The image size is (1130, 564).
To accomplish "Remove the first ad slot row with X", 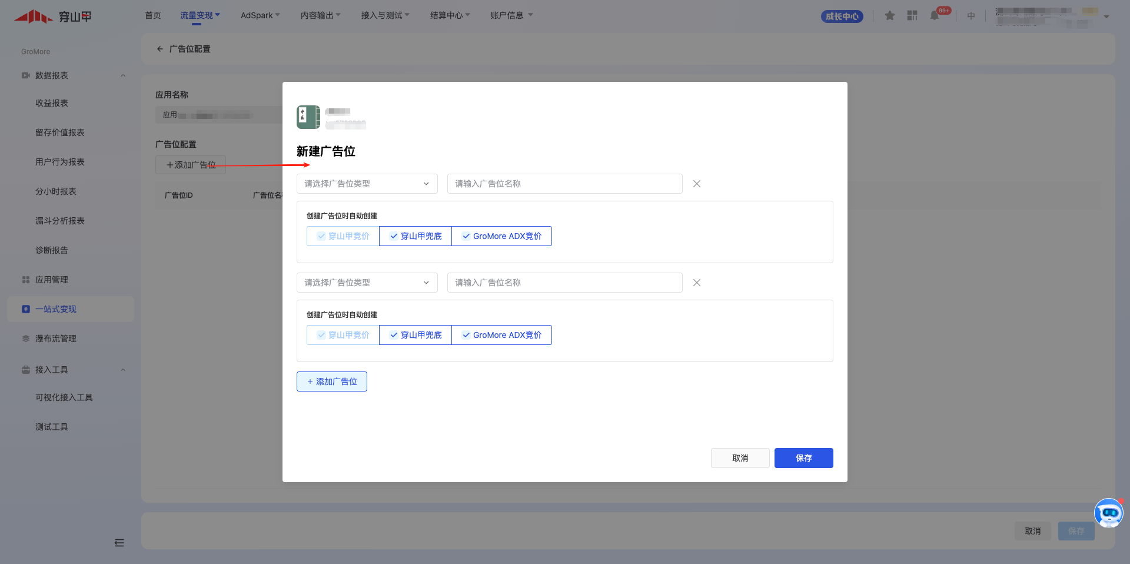I will coord(697,184).
